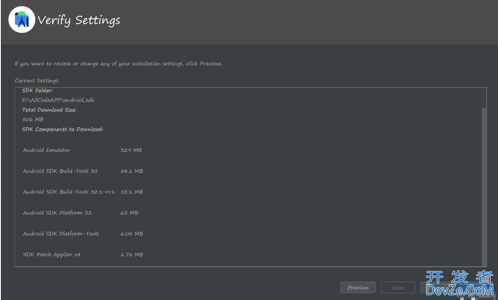The height and width of the screenshot is (300, 498).
Task: Click the disabled Next button
Action: [398, 287]
